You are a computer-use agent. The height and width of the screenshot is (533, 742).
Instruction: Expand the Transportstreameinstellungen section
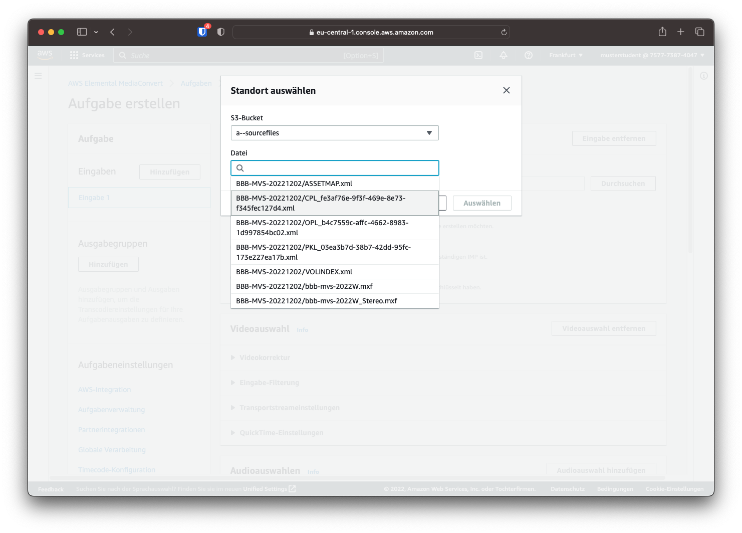(285, 408)
